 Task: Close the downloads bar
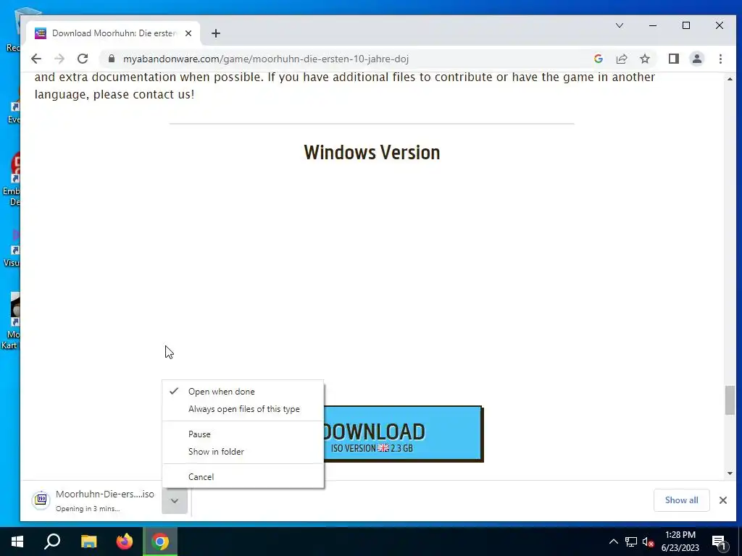click(722, 500)
